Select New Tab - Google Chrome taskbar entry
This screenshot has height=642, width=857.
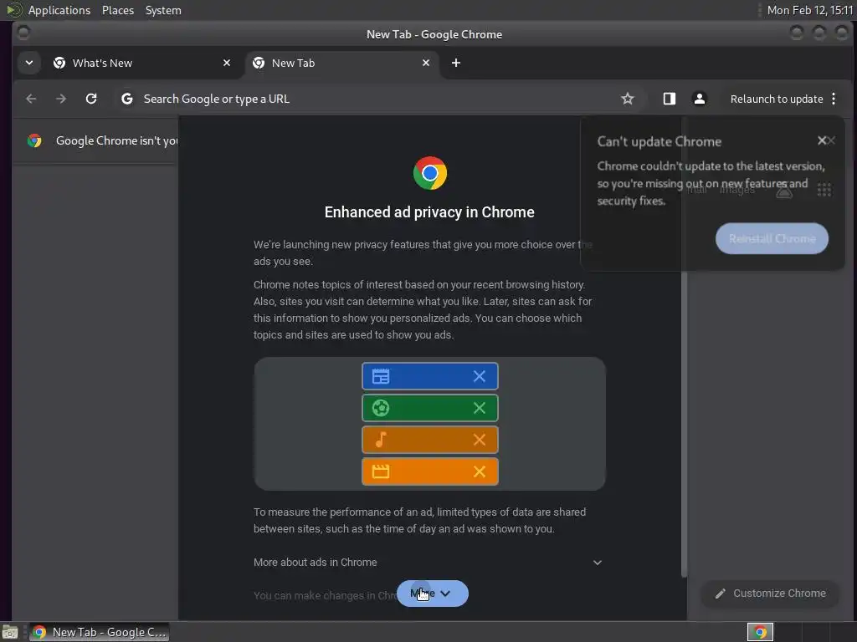coord(100,632)
